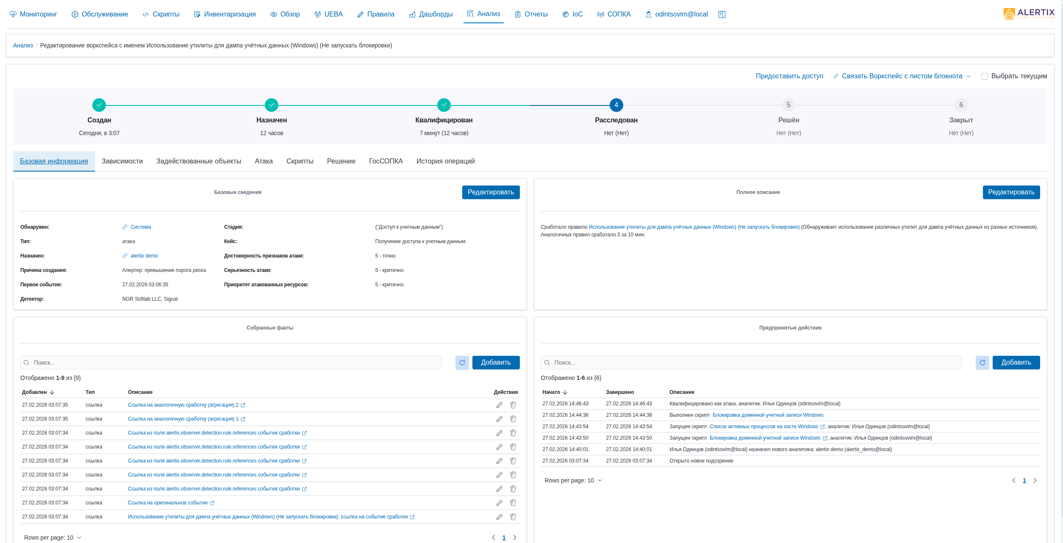1063x543 pixels.
Task: Click the book icon beside the username
Action: coord(722,14)
